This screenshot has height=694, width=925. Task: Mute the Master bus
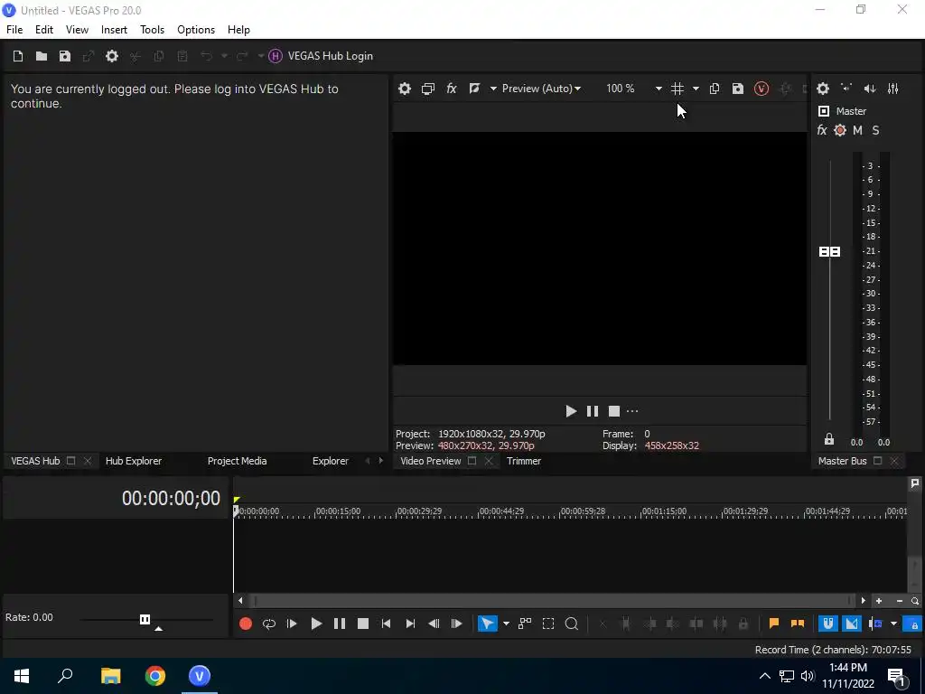click(x=858, y=130)
